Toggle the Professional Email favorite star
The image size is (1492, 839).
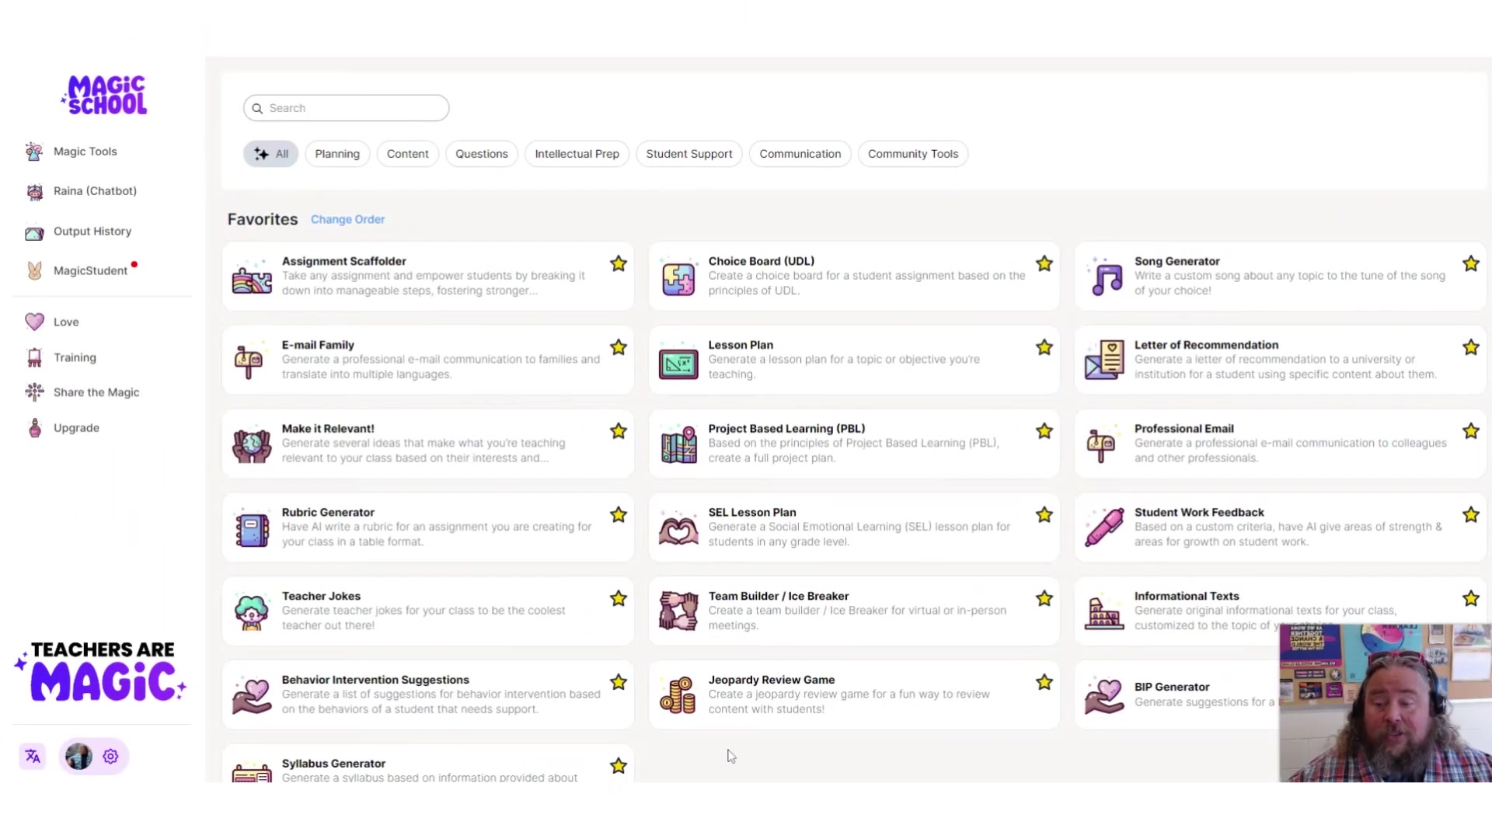(x=1471, y=431)
